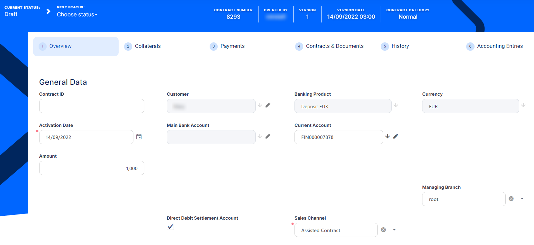Switch to the Collaterals tab
The image size is (534, 245).
coord(148,46)
